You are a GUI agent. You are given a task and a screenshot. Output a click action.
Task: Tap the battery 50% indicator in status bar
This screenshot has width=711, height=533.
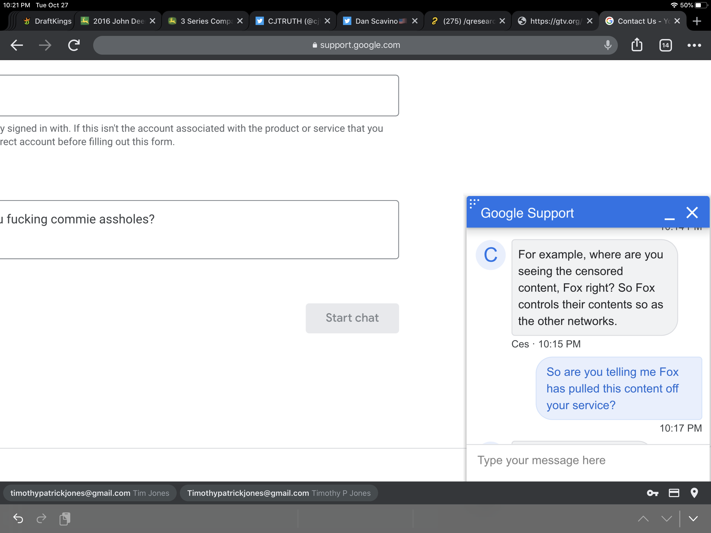(x=694, y=5)
